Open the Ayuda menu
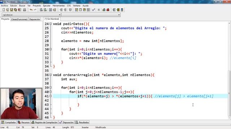The image size is (231, 129). point(86,6)
